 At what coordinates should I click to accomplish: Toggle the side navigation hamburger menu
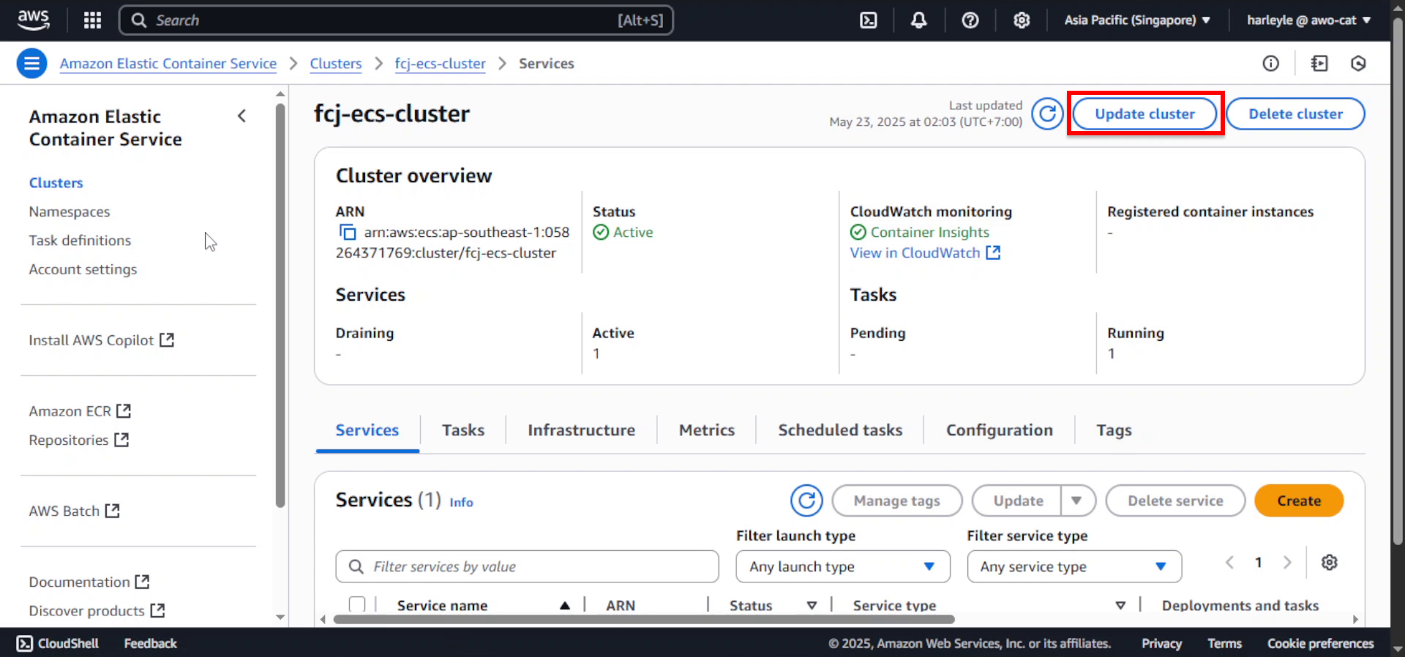point(31,64)
